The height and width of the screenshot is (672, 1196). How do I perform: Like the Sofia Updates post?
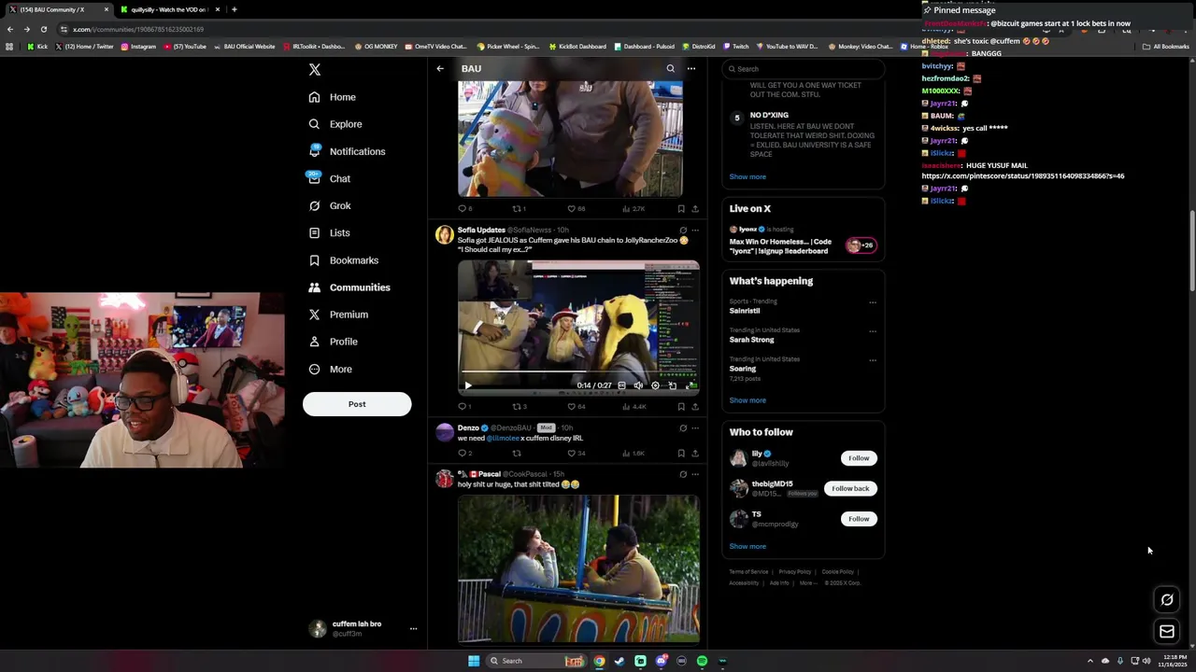[577, 407]
